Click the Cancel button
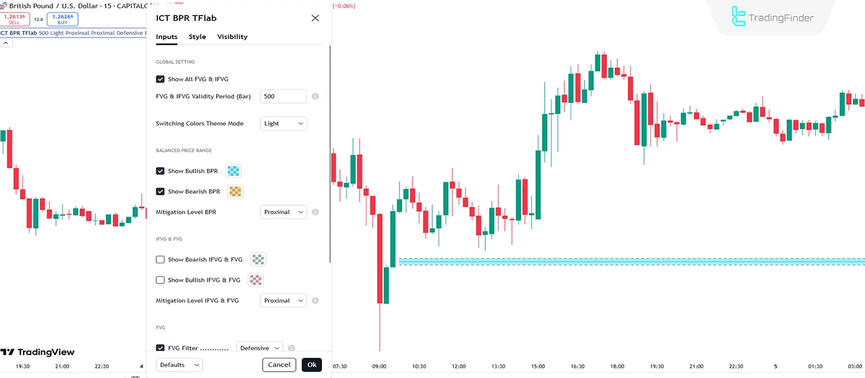This screenshot has width=865, height=378. 279,364
